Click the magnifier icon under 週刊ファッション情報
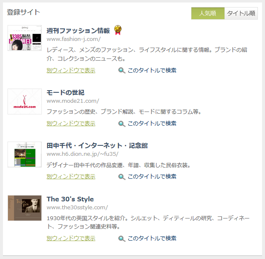The height and width of the screenshot is (259, 265). click(x=122, y=70)
